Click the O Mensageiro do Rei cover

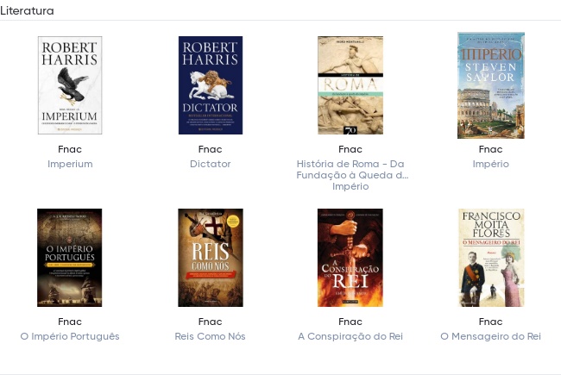(x=491, y=258)
